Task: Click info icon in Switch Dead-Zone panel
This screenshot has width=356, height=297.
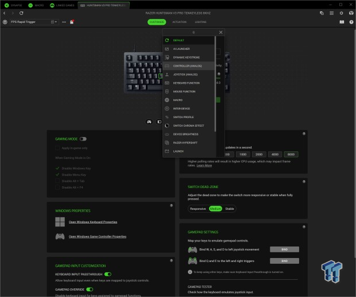Action: pos(304,182)
